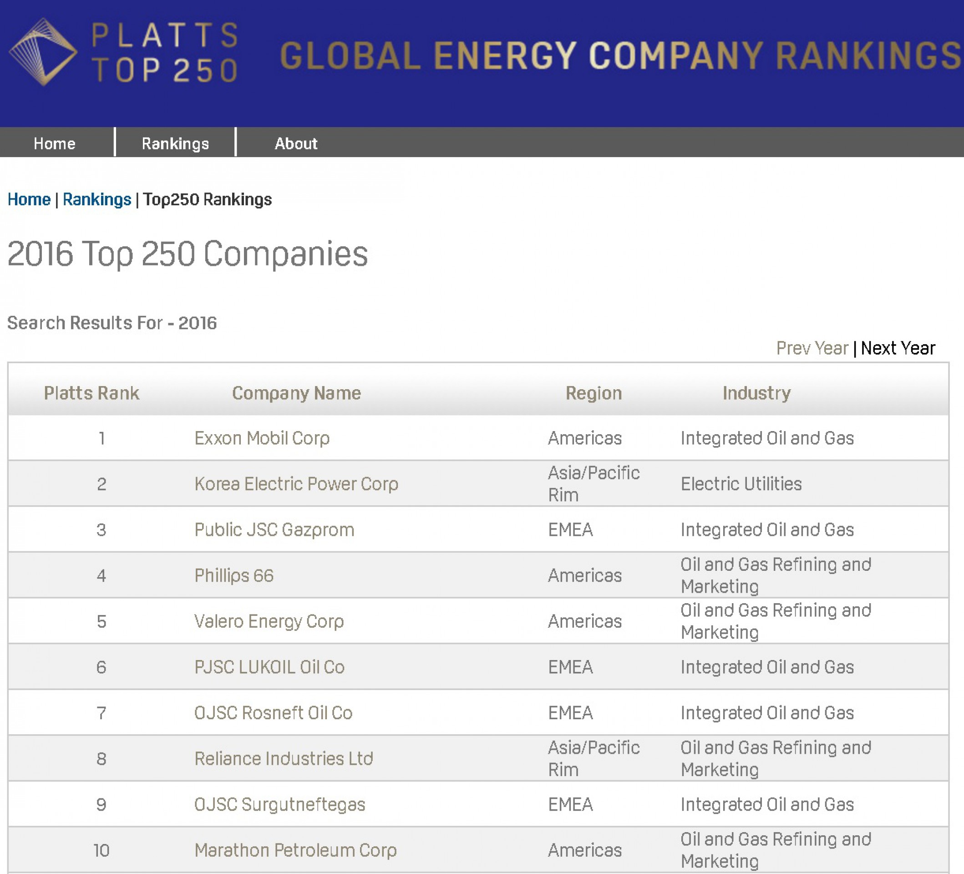
Task: Open Reliance Industries Ltd entry
Action: point(284,759)
